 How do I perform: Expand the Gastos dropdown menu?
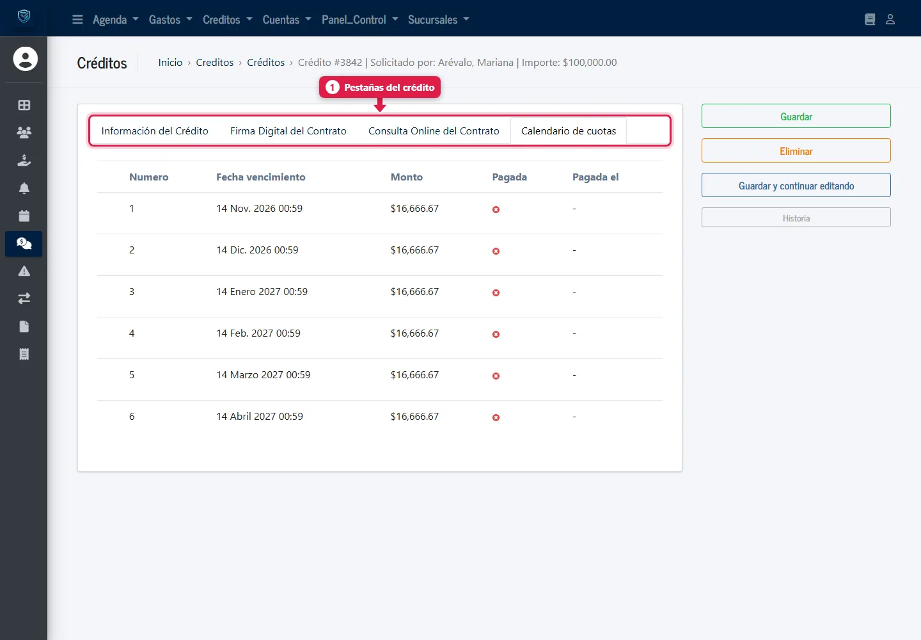click(171, 20)
